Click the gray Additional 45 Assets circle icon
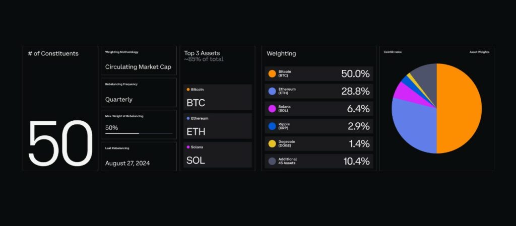 point(272,161)
